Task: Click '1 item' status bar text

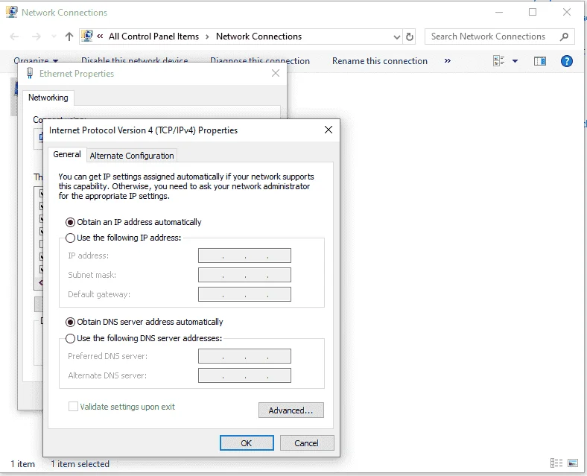Action: click(22, 464)
